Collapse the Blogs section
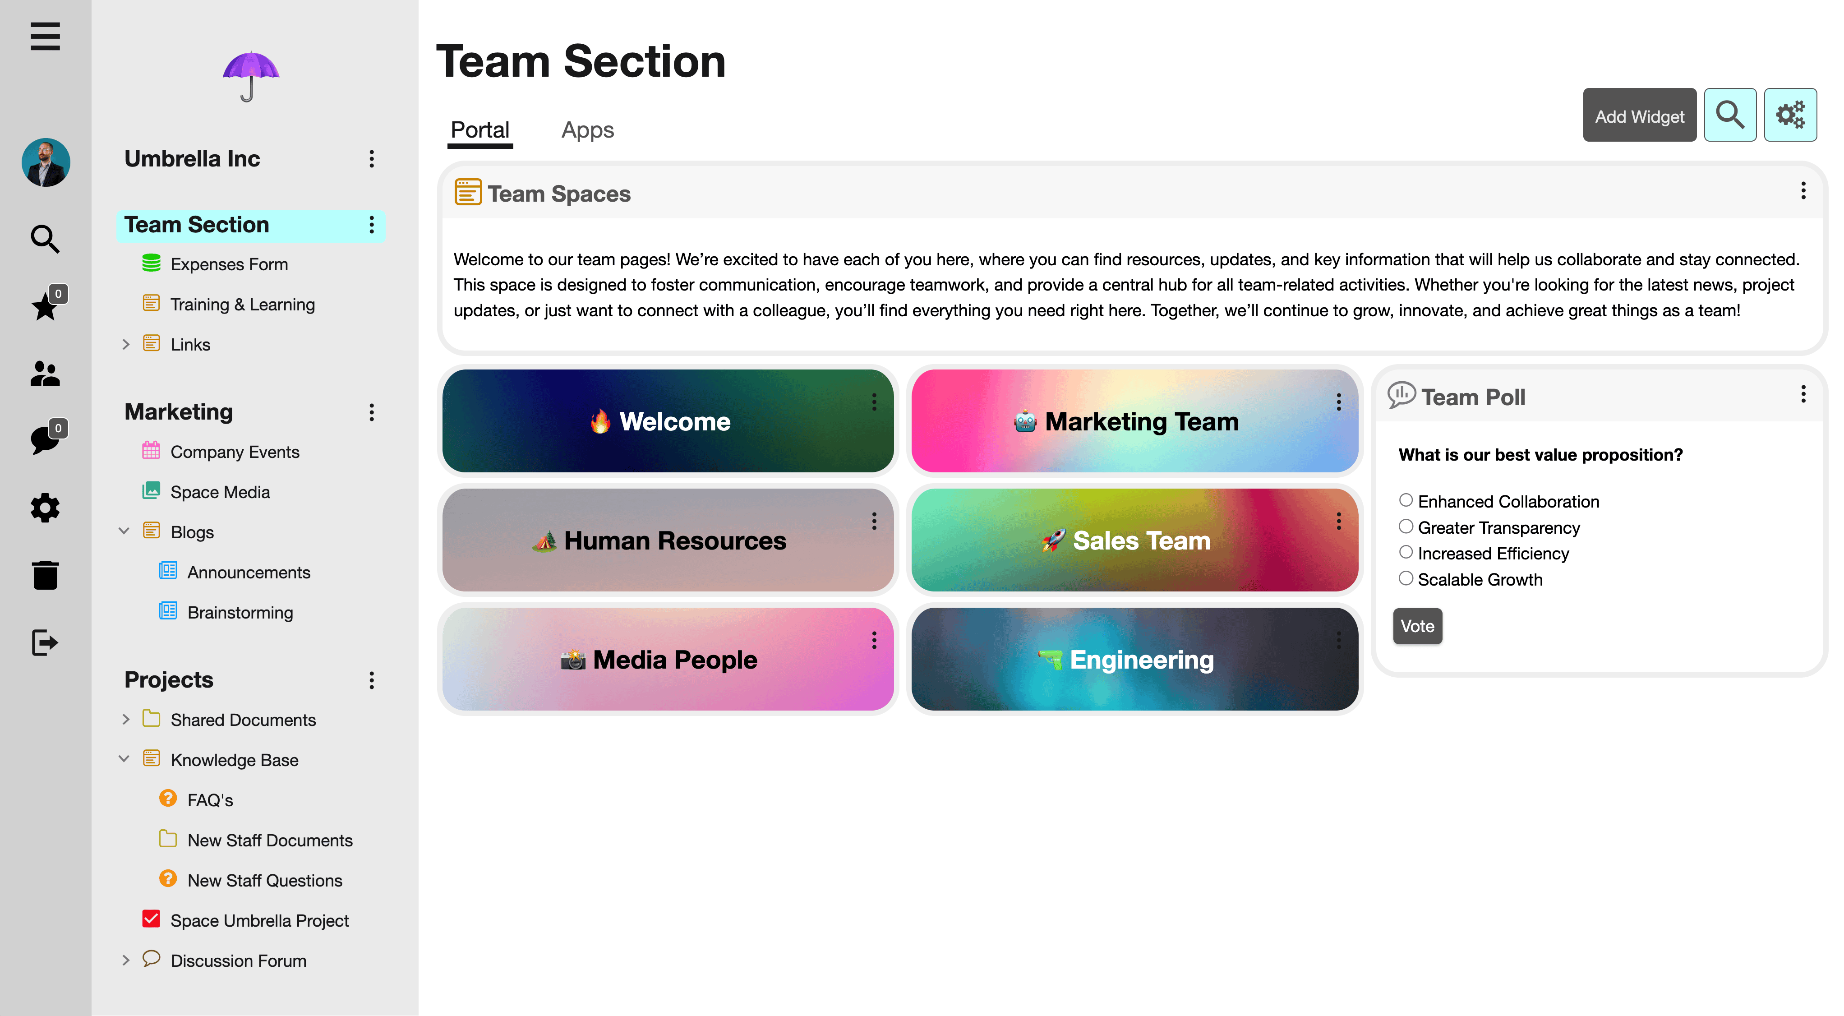 [124, 531]
